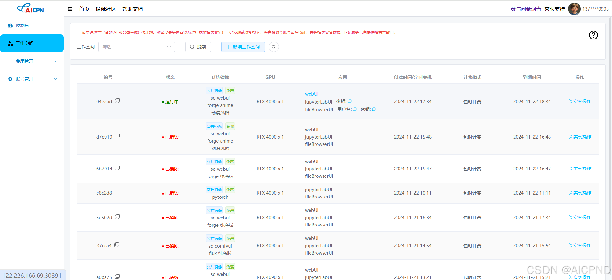
Task: Click the 公共镜像 tag of 37cca4
Action: tap(214, 239)
